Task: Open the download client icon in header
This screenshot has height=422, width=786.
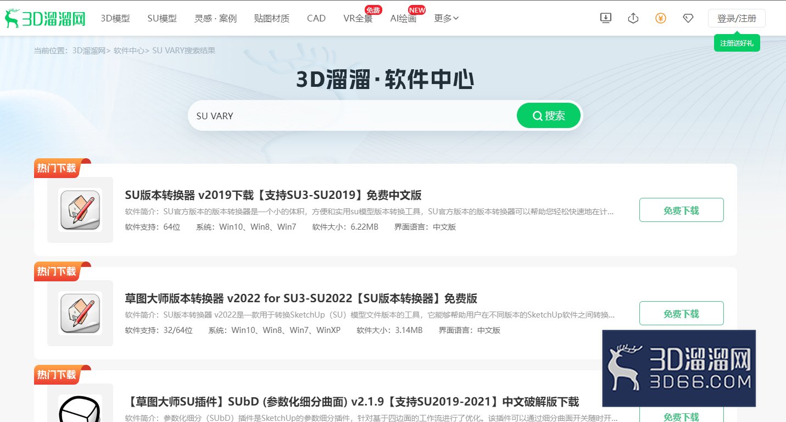Action: coord(605,18)
